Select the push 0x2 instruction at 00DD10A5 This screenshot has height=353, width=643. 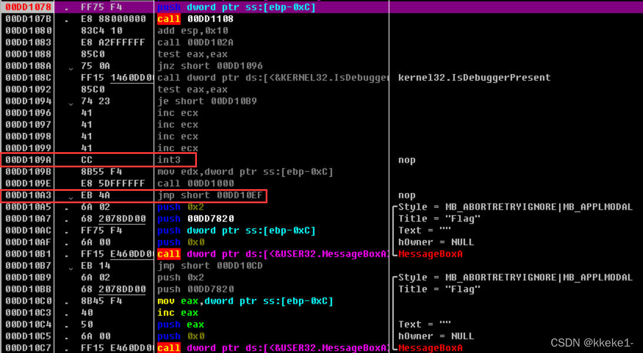[x=173, y=206]
